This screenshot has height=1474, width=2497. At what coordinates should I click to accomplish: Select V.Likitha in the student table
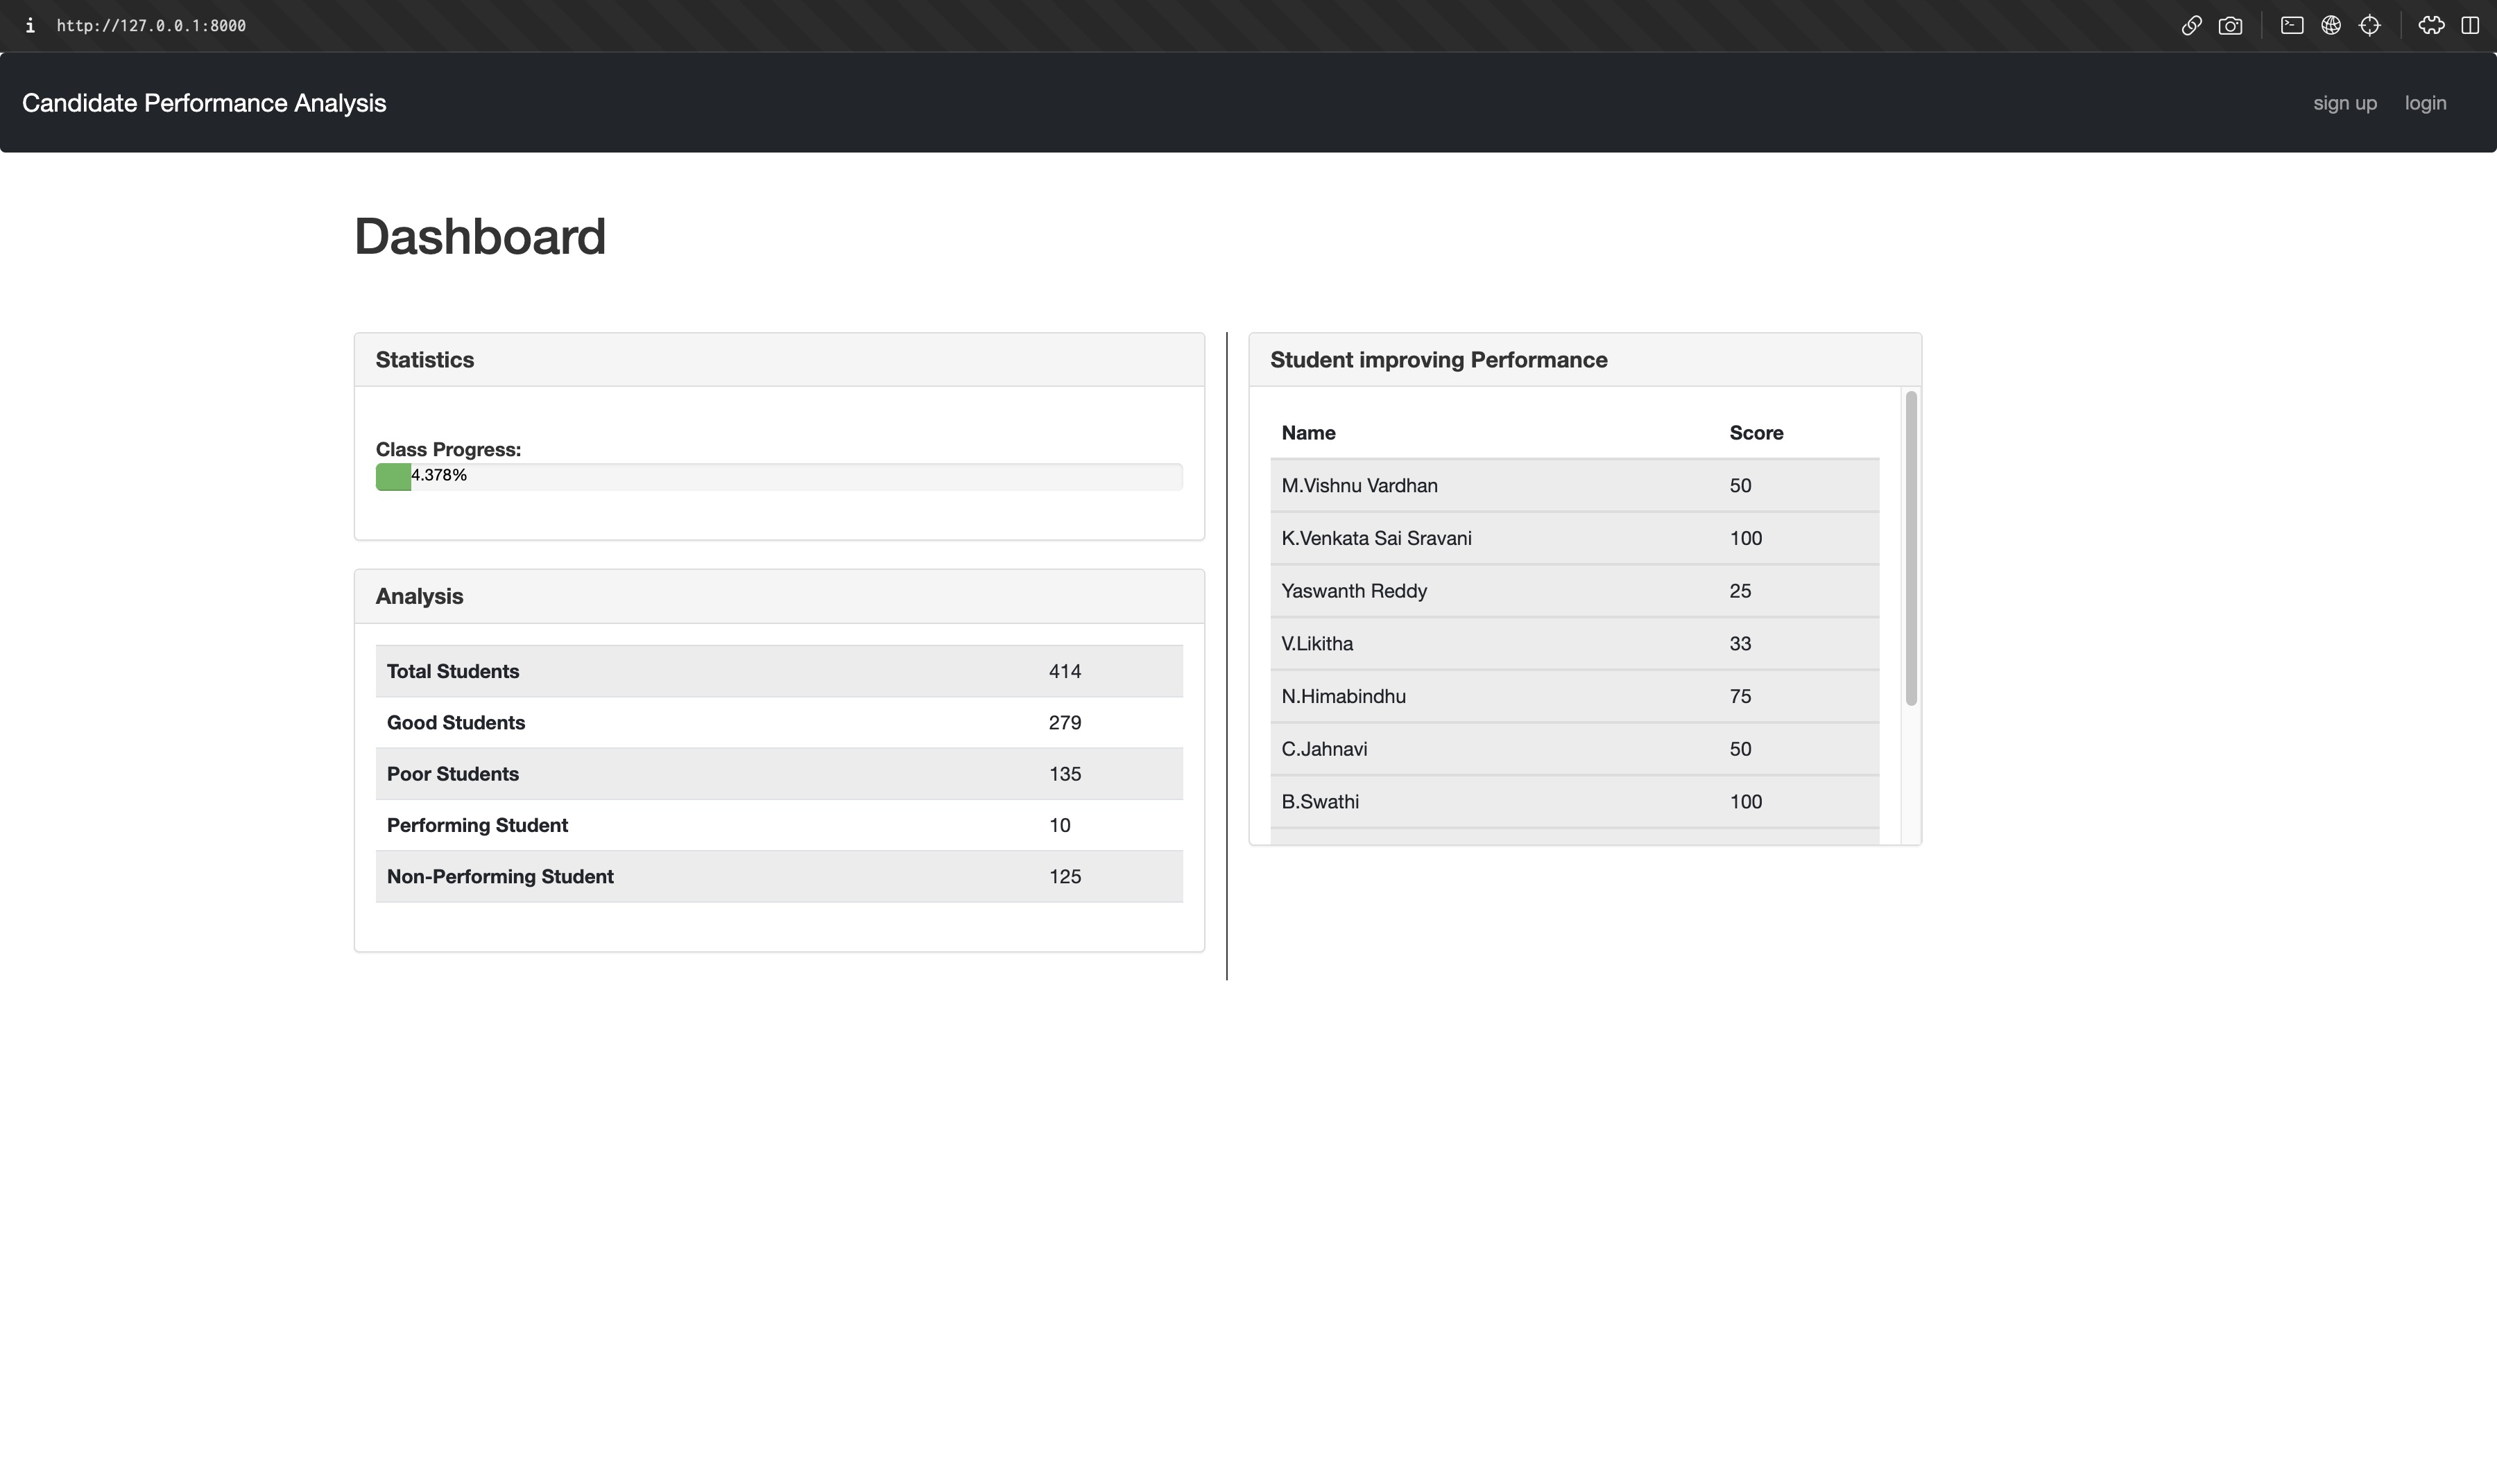[x=1316, y=643]
